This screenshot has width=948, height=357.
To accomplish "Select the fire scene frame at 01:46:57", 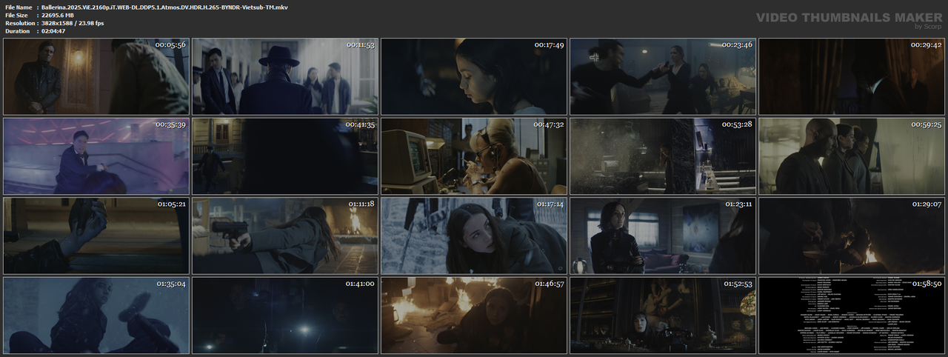I will click(x=474, y=315).
